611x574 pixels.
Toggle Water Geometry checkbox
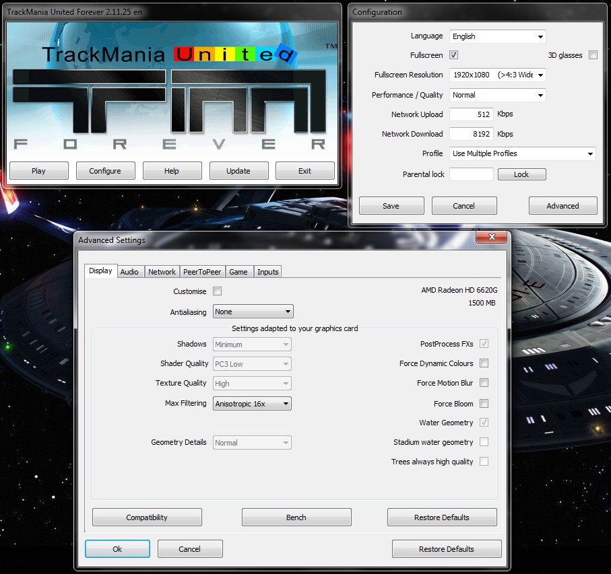[x=484, y=422]
